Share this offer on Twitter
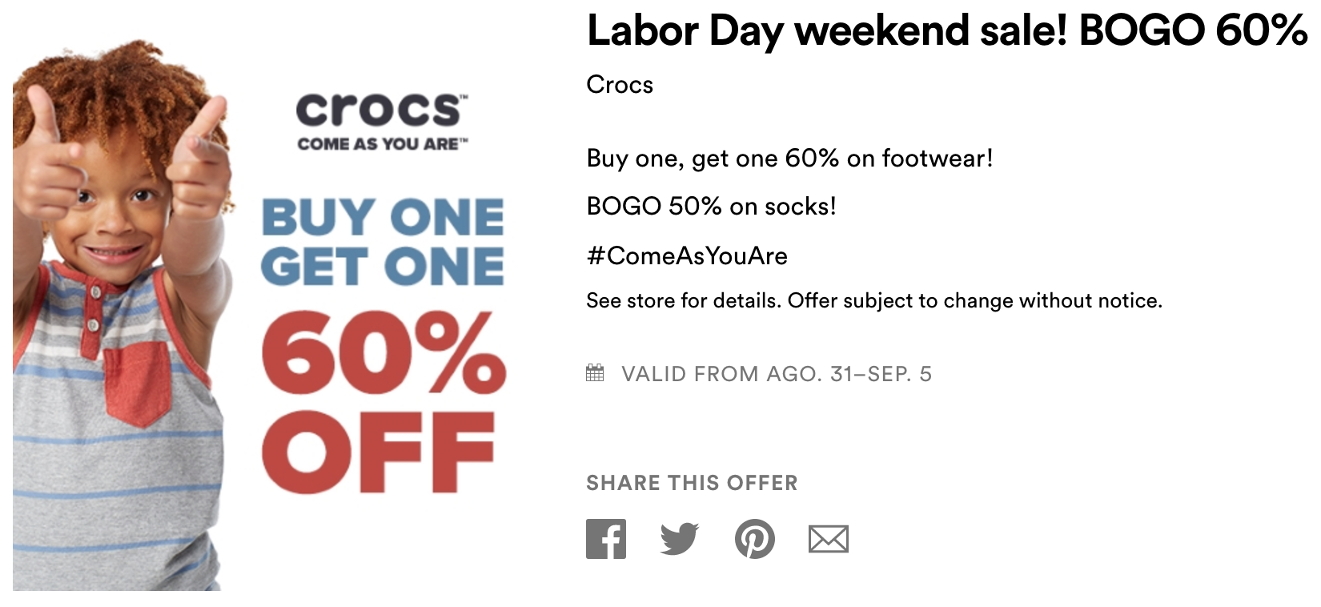 pyautogui.click(x=680, y=539)
